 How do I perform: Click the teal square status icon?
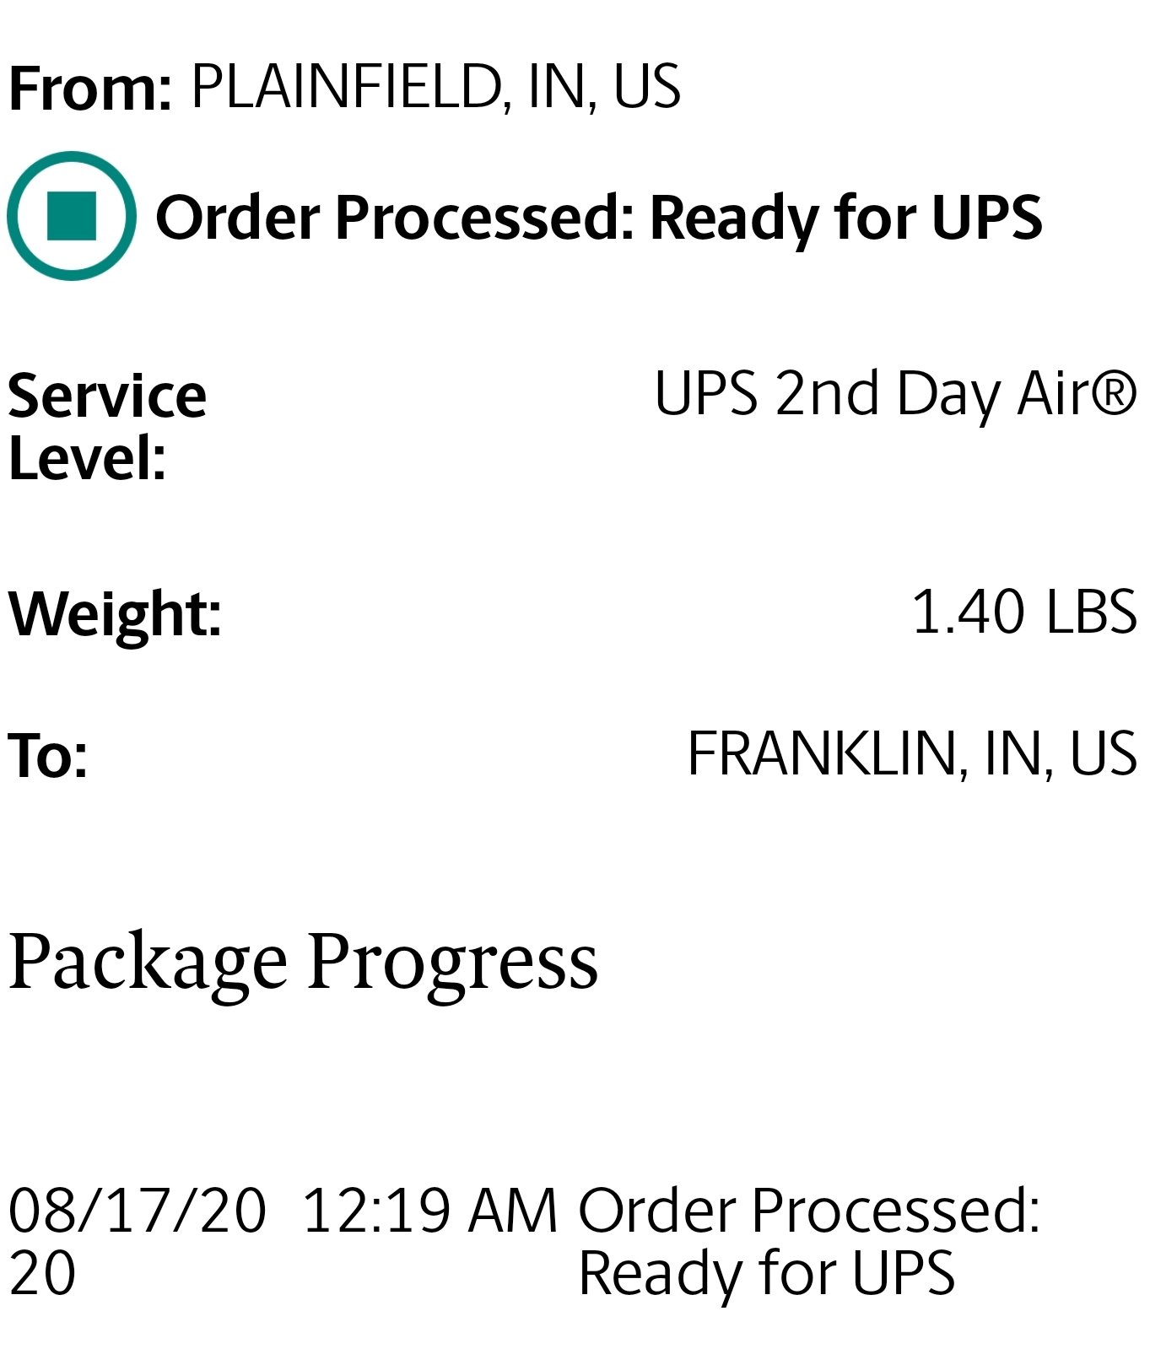pyautogui.click(x=72, y=216)
